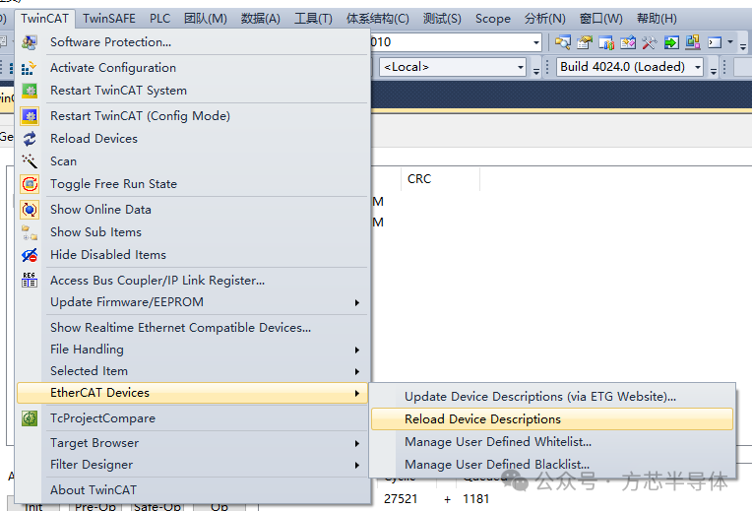The image size is (752, 511).
Task: Open the Scope menu
Action: tap(493, 19)
